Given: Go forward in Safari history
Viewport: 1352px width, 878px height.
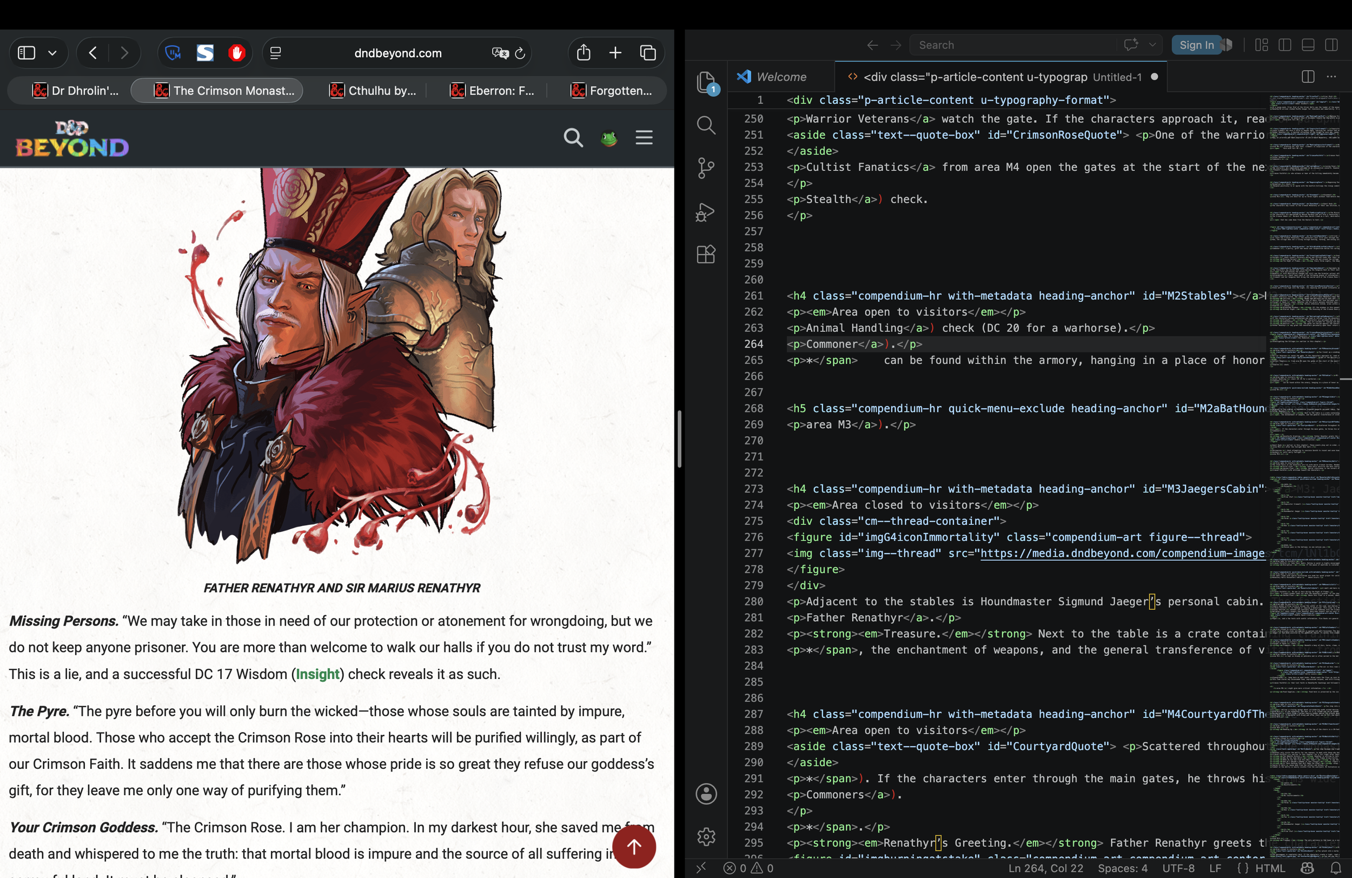Looking at the screenshot, I should [x=124, y=53].
